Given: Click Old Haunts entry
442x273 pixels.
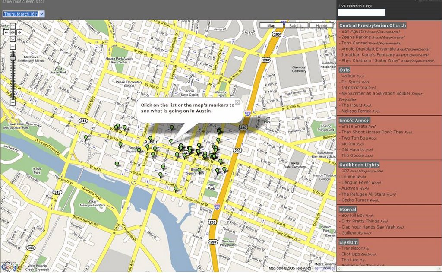Looking at the screenshot, I should point(353,150).
